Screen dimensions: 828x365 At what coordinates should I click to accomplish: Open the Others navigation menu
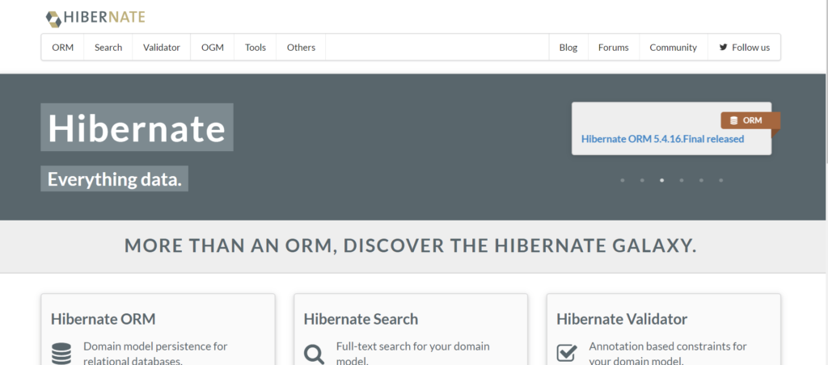point(301,48)
